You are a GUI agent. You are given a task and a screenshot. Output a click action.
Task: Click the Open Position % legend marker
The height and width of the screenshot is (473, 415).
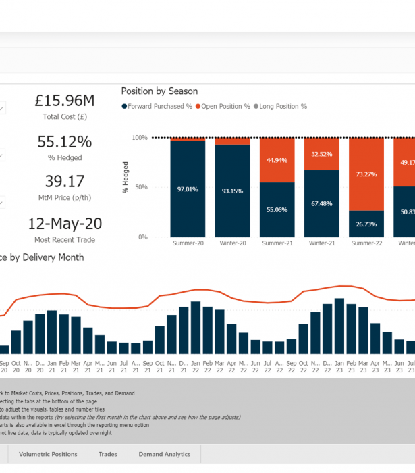(x=198, y=107)
